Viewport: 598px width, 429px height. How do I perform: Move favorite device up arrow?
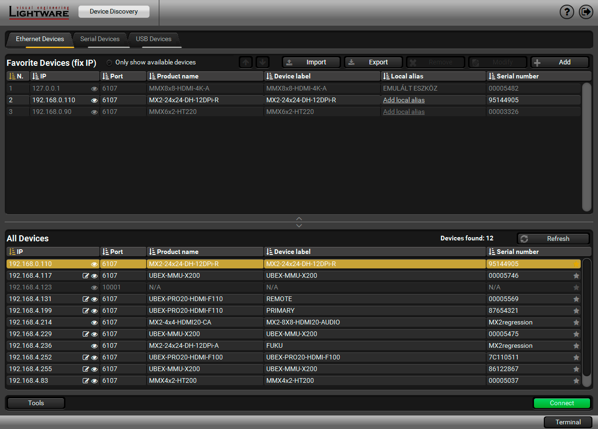coord(246,62)
